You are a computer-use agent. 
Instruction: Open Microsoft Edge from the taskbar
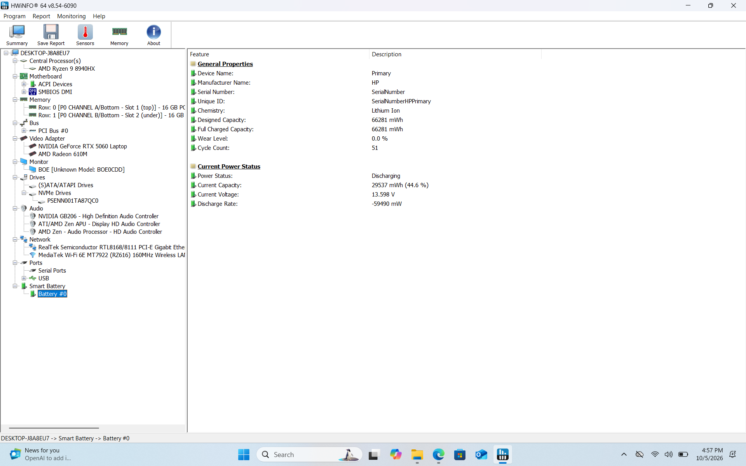[439, 454]
